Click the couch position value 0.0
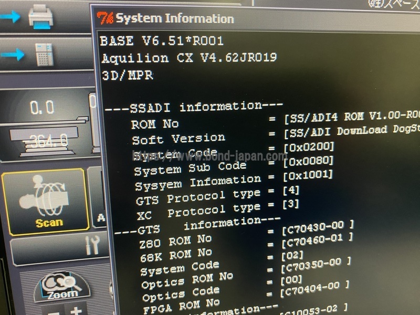This screenshot has width=420, height=315. (42, 108)
